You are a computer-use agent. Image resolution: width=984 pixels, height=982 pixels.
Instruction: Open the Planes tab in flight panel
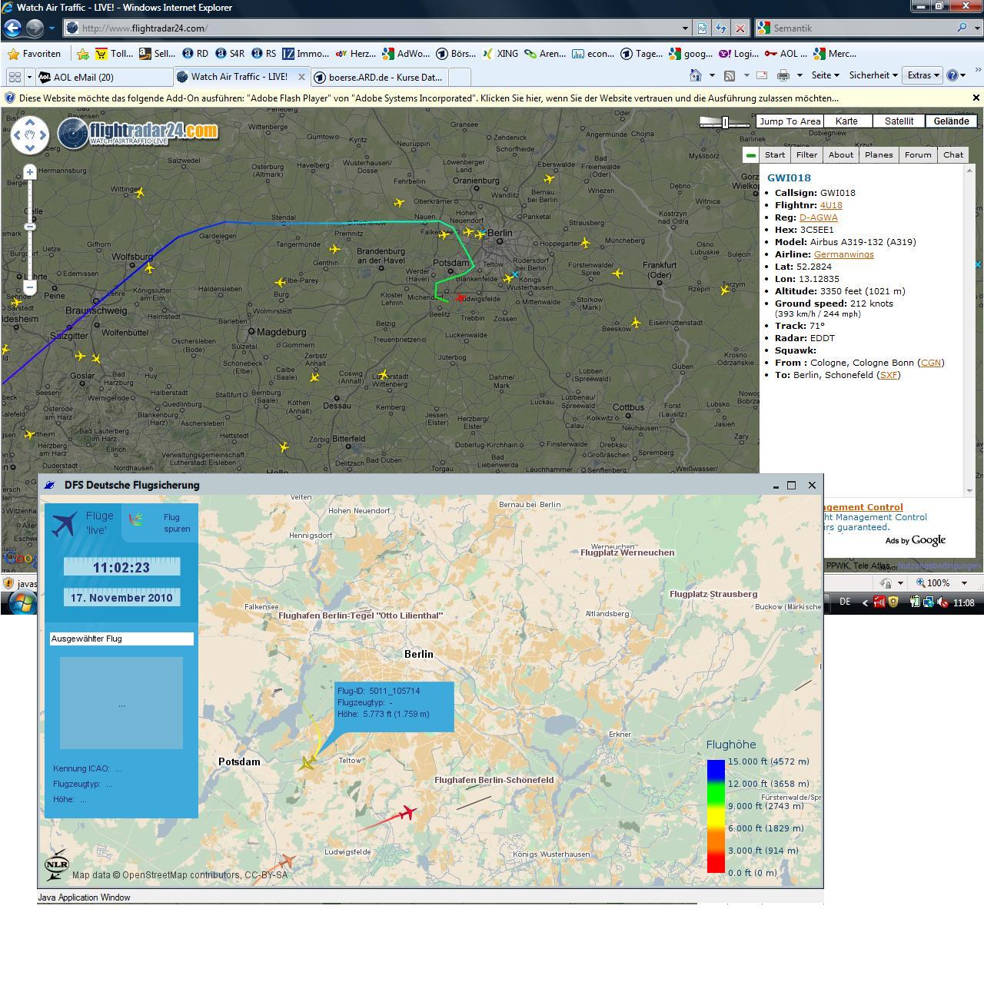(879, 154)
